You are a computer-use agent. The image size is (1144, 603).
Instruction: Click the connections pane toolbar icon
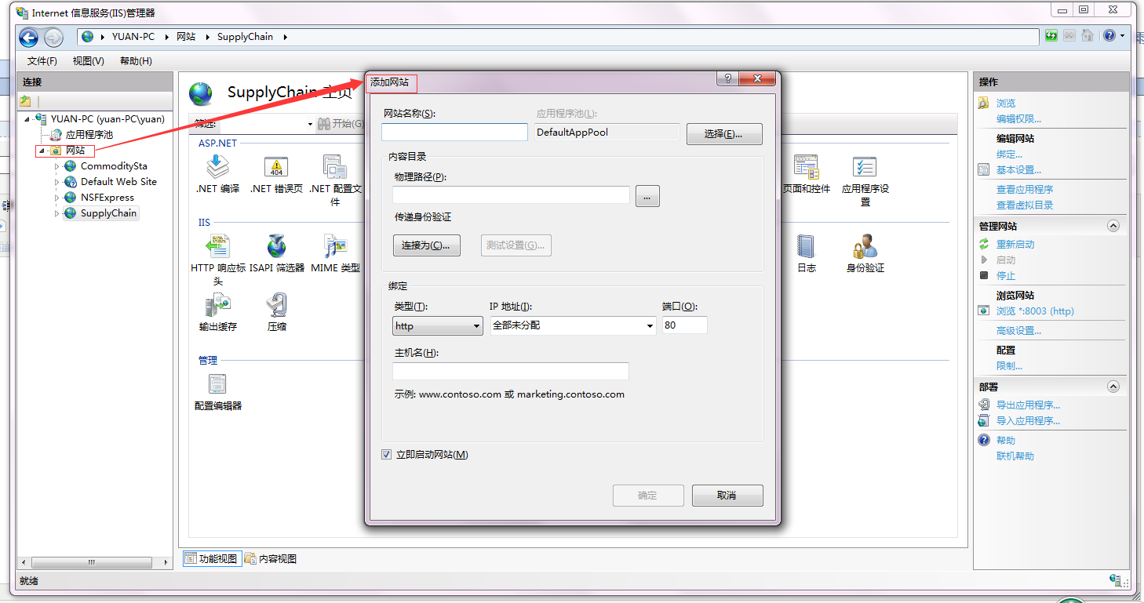tap(25, 101)
